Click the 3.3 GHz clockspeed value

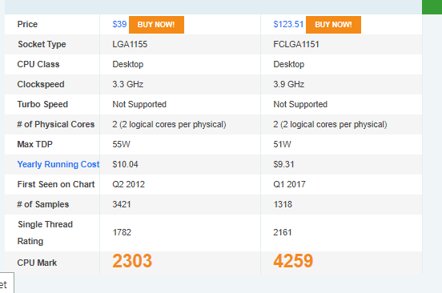pyautogui.click(x=127, y=84)
